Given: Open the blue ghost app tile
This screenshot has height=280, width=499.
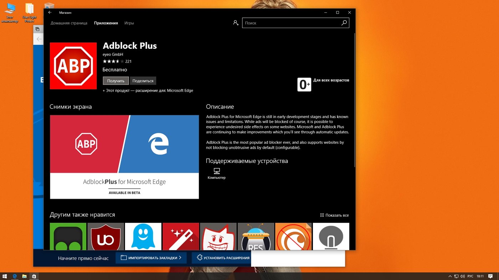Looking at the screenshot, I should 143,237.
